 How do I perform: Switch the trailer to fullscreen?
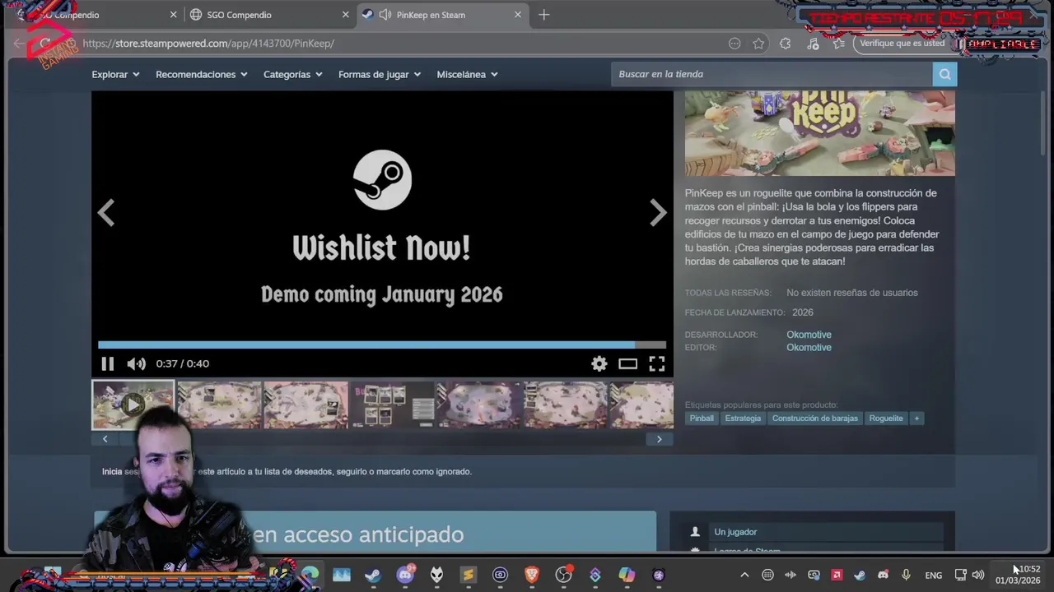coord(657,363)
